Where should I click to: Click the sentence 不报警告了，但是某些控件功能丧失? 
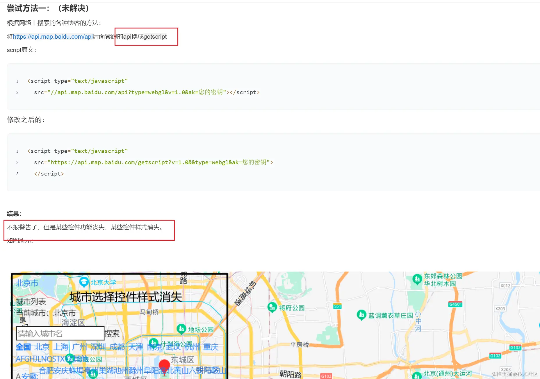tap(56, 227)
